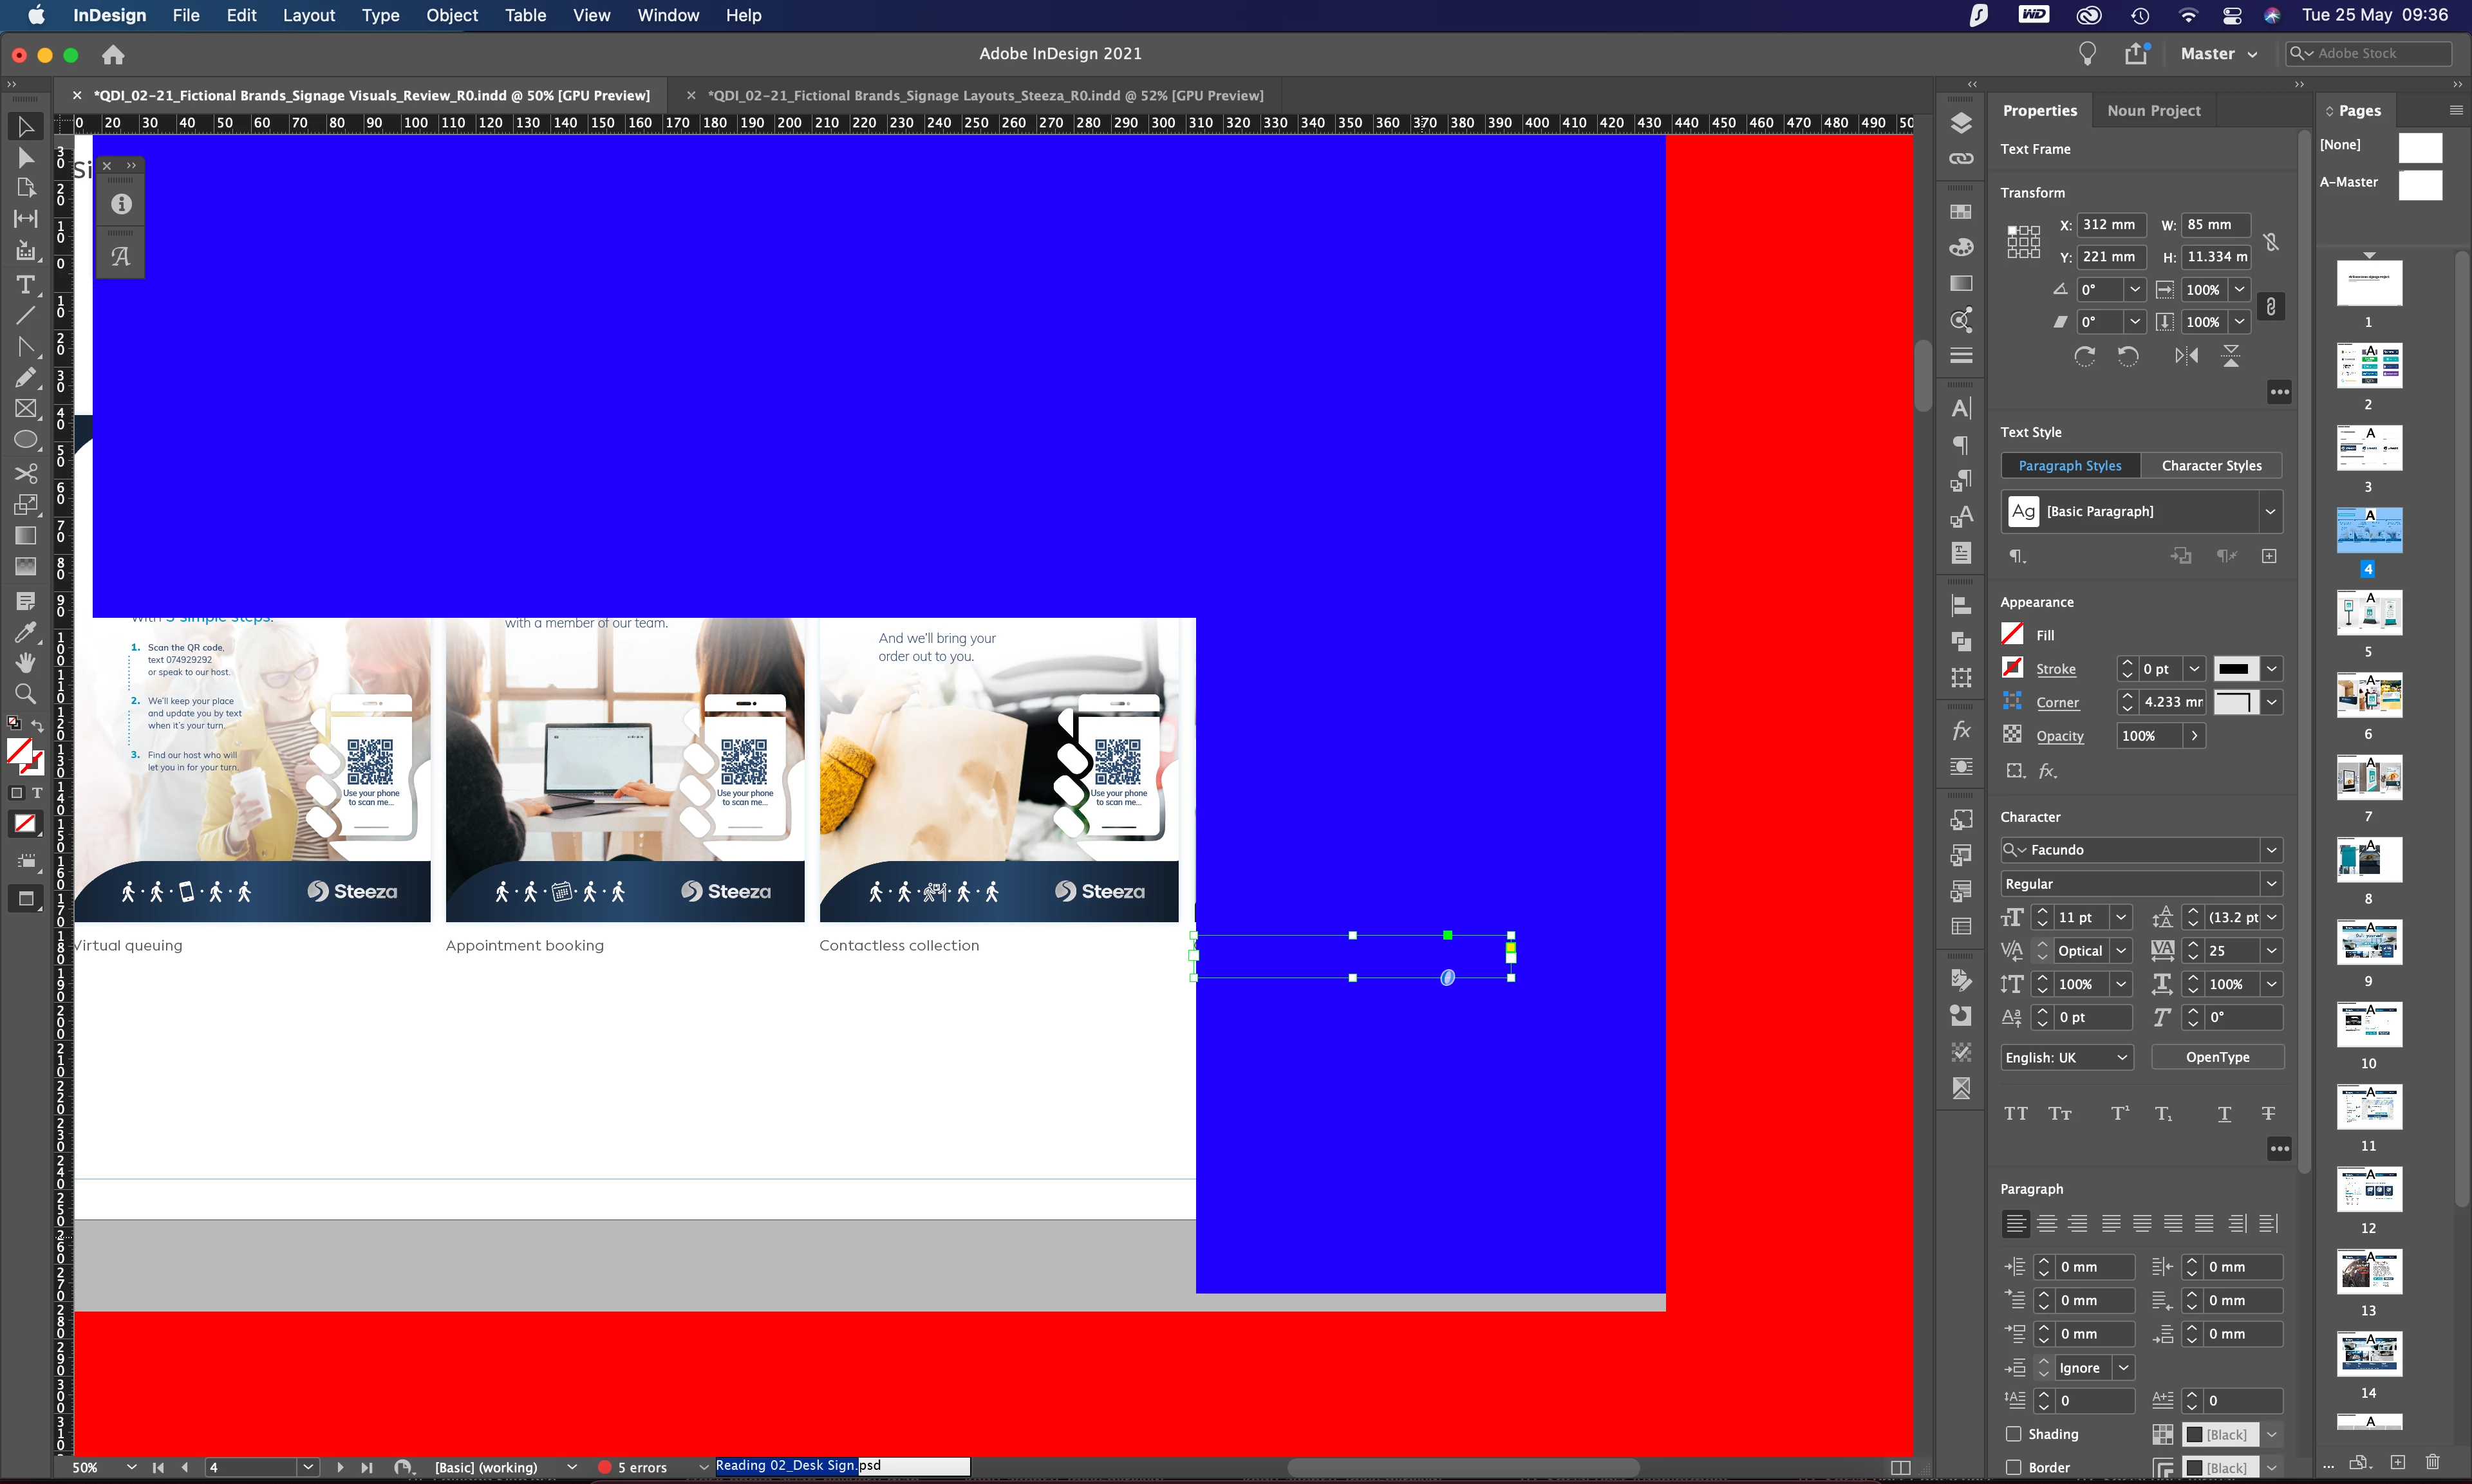Choose the Rectangle Frame tool
The width and height of the screenshot is (2472, 1484).
tap(26, 409)
